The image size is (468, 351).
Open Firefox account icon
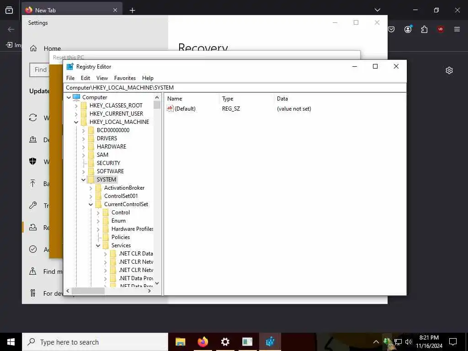[408, 29]
